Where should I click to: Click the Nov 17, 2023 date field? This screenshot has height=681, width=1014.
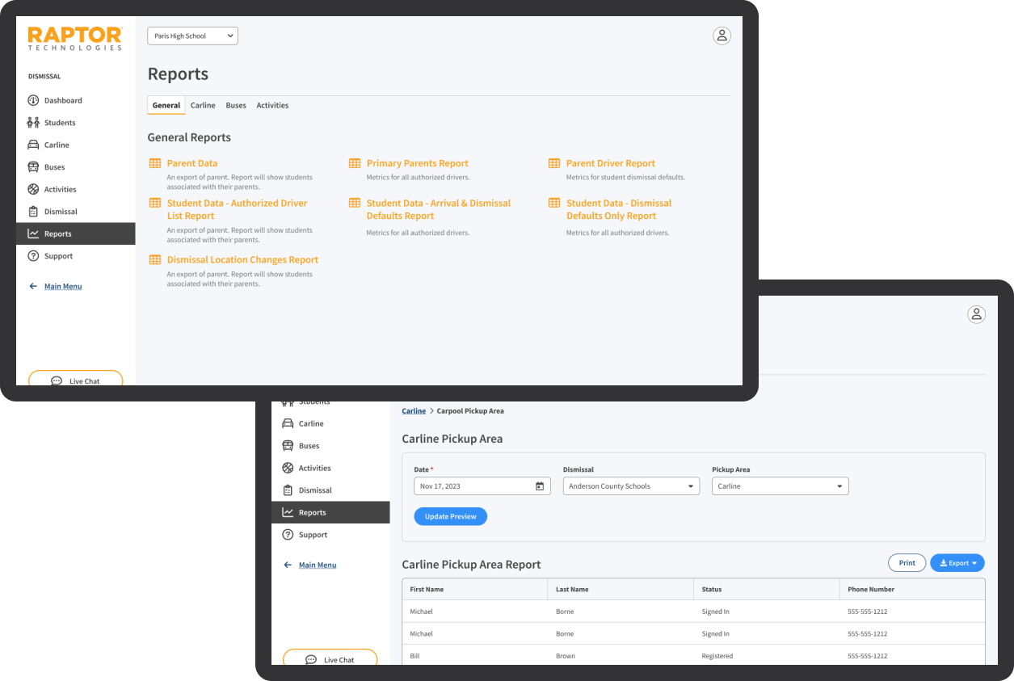[x=473, y=486]
